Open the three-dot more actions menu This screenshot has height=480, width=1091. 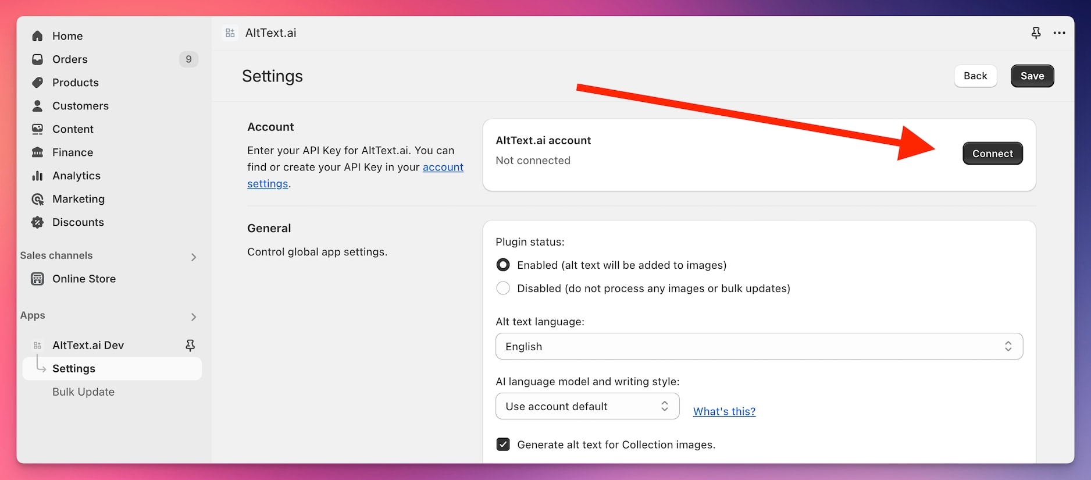[x=1059, y=33]
